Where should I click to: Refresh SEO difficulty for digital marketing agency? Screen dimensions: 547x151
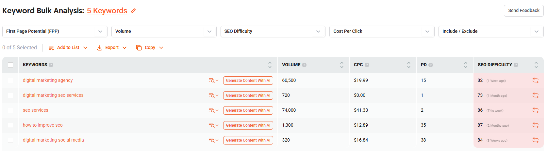coord(536,80)
